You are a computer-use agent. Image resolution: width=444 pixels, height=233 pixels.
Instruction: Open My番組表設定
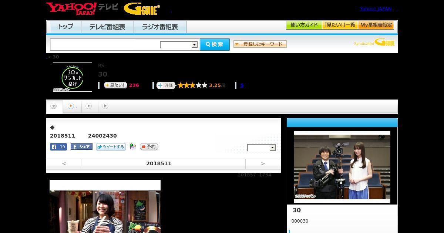[376, 25]
